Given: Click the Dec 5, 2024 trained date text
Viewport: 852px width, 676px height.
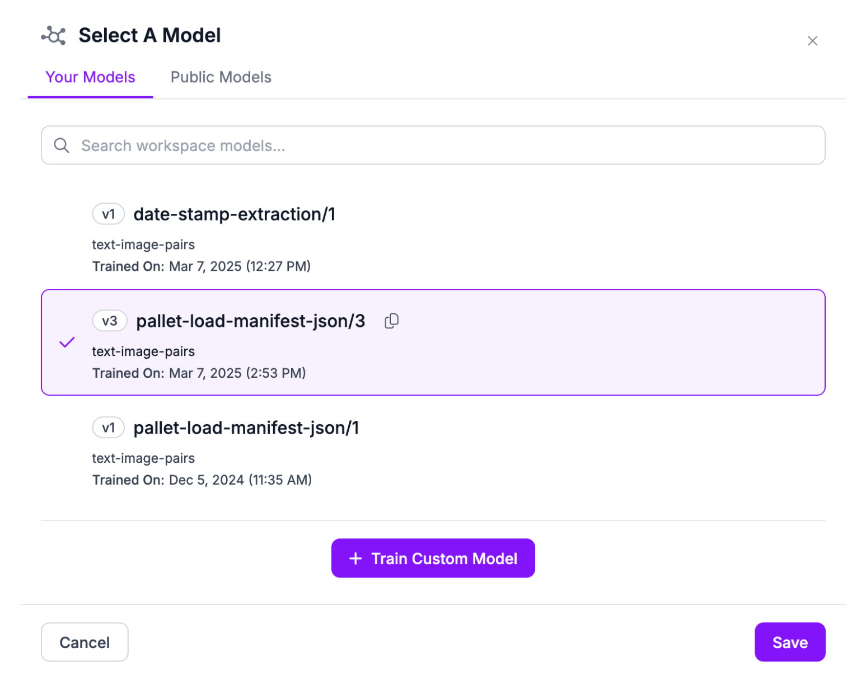Looking at the screenshot, I should (240, 480).
